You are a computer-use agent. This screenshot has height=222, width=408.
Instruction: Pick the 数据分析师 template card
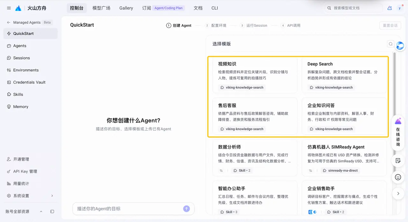click(x=255, y=158)
